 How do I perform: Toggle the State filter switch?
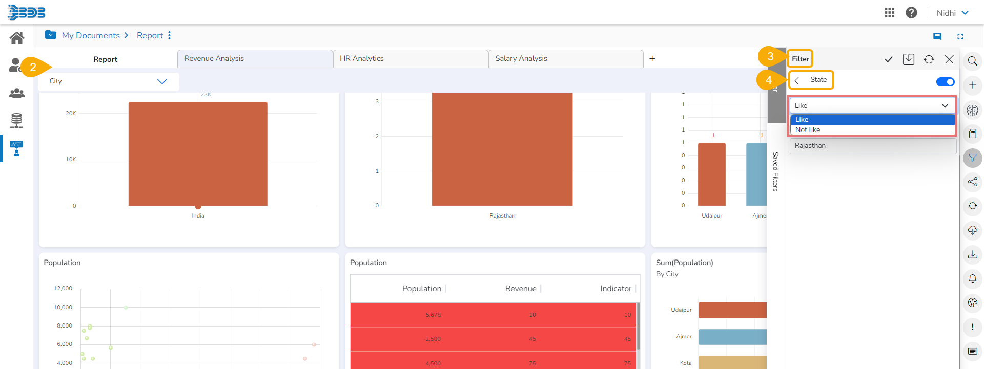click(945, 82)
